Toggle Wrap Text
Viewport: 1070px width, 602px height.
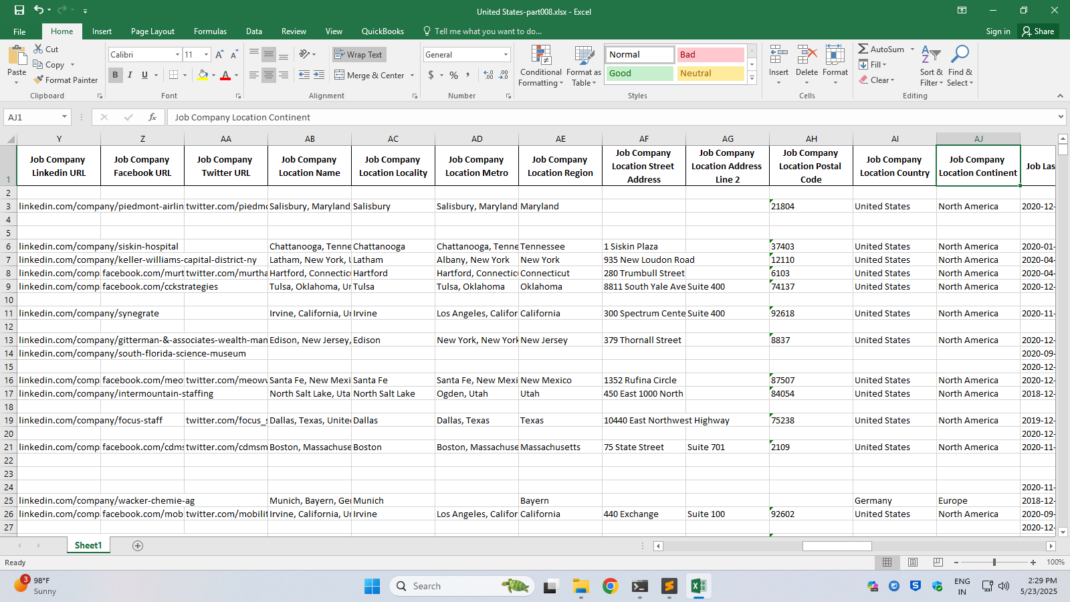358,55
